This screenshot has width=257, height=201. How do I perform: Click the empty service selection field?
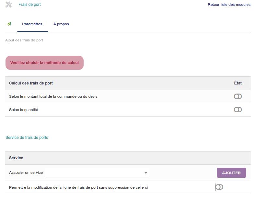[94, 173]
